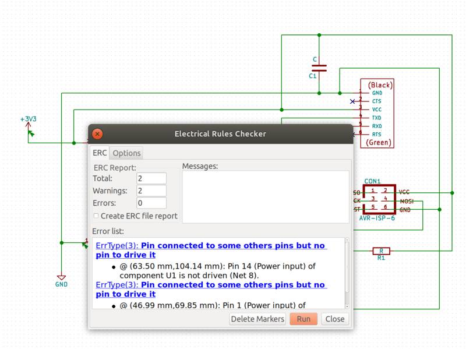
Task: Click the Delete Markers button
Action: click(x=257, y=319)
